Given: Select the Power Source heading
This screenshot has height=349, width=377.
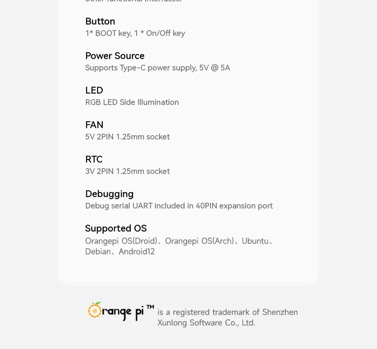Looking at the screenshot, I should point(115,56).
